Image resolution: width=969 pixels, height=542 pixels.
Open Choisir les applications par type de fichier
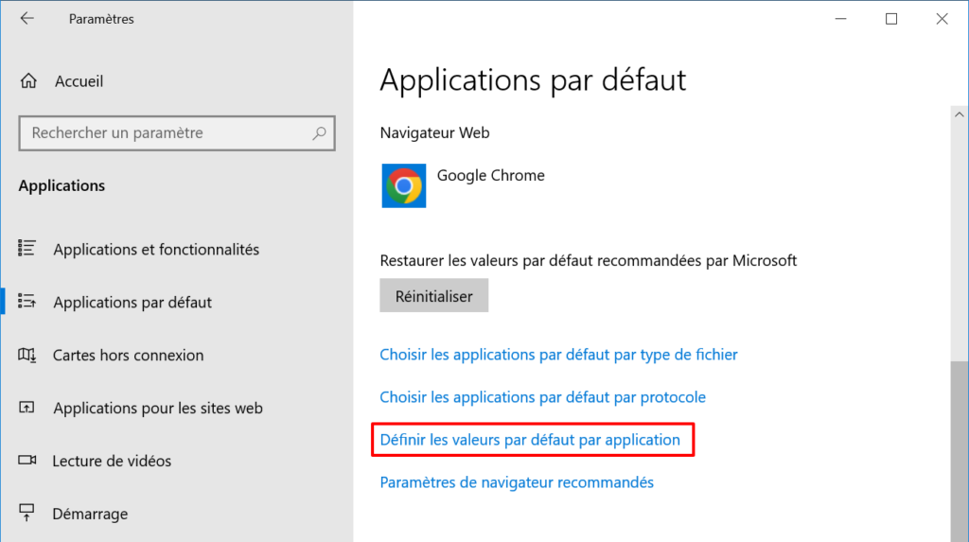coord(558,355)
